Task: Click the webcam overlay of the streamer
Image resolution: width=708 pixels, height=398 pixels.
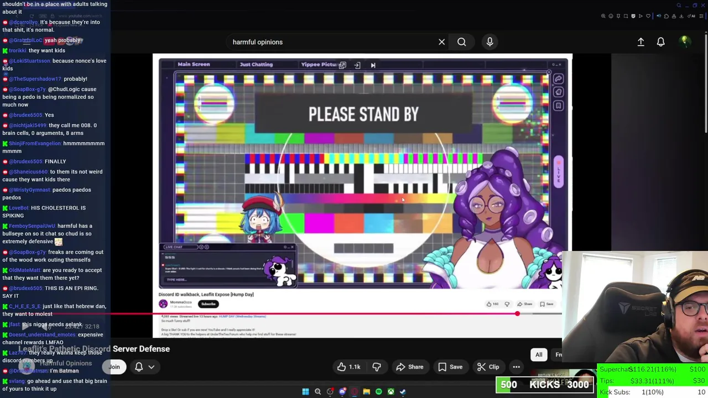Action: coord(636,307)
